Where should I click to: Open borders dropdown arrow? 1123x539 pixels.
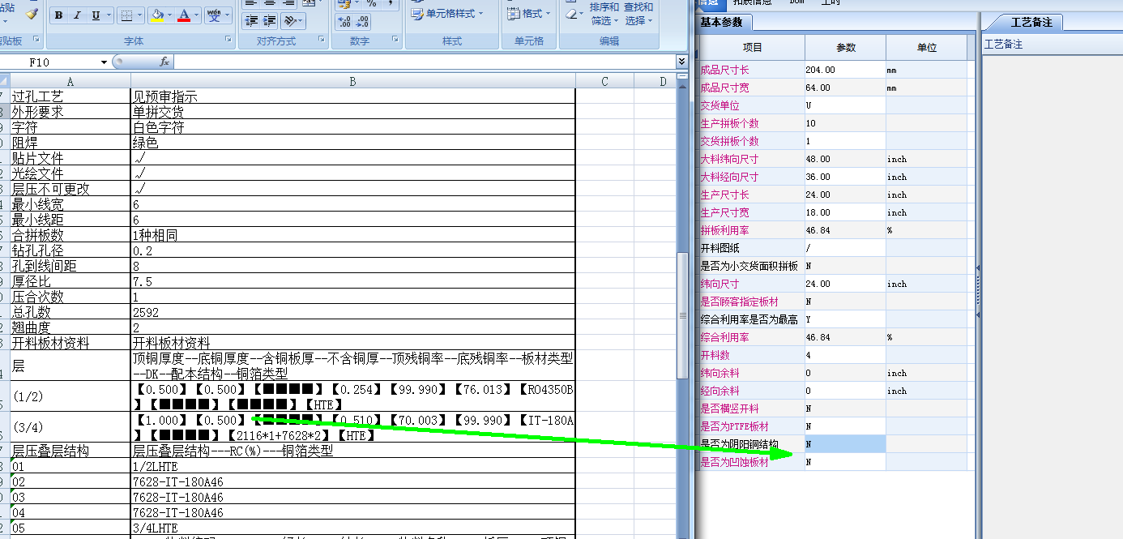point(139,15)
